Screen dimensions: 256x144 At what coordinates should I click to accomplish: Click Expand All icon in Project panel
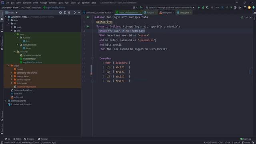65,12
